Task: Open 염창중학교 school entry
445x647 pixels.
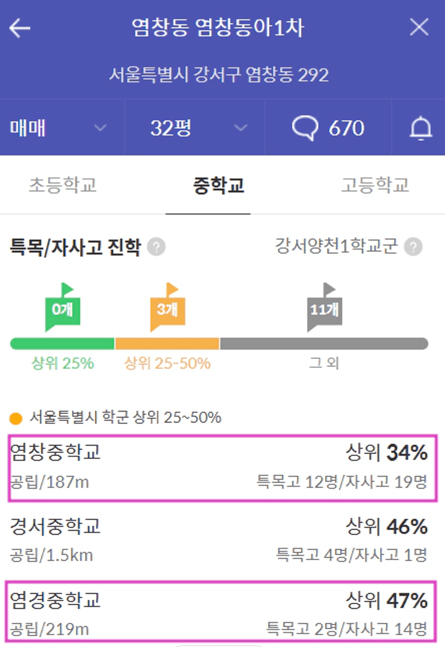Action: (223, 468)
